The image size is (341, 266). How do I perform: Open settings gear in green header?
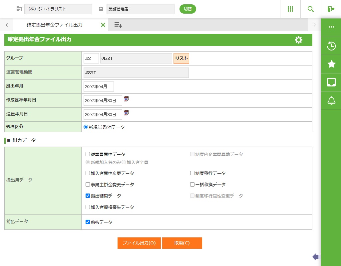(299, 40)
